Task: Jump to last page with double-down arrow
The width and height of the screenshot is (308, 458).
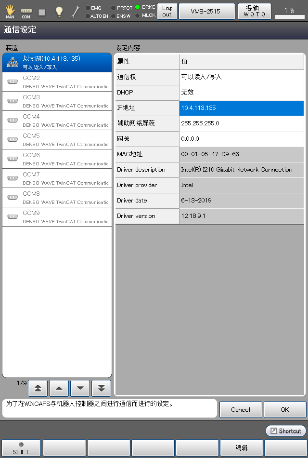Action: click(x=101, y=388)
